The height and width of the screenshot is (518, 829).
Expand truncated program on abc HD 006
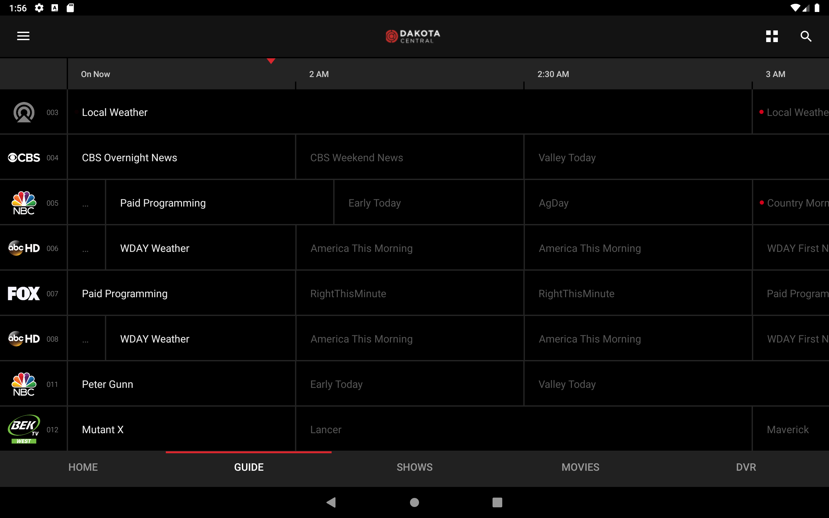click(x=85, y=248)
